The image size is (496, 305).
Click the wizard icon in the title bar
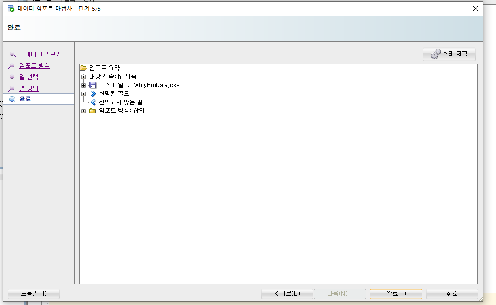[11, 9]
